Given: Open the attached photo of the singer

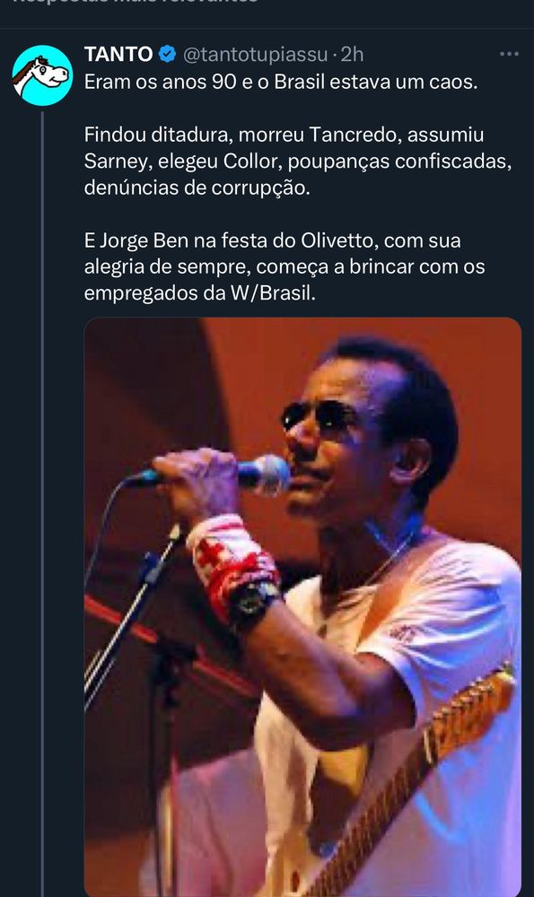Looking at the screenshot, I should tap(302, 607).
